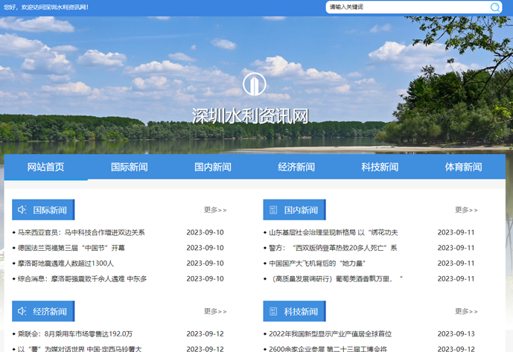Click the site logo above 深圳水利资讯网
Viewport: 513px width, 352px height.
tap(254, 85)
